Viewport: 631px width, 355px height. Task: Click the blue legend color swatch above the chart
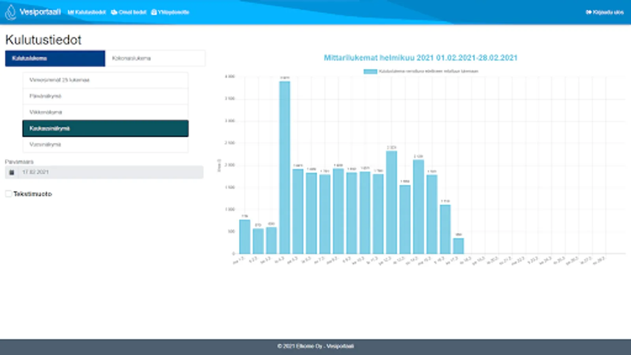click(x=370, y=71)
